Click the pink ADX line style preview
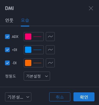Screen dimensions: 99x105 click(x=37, y=37)
